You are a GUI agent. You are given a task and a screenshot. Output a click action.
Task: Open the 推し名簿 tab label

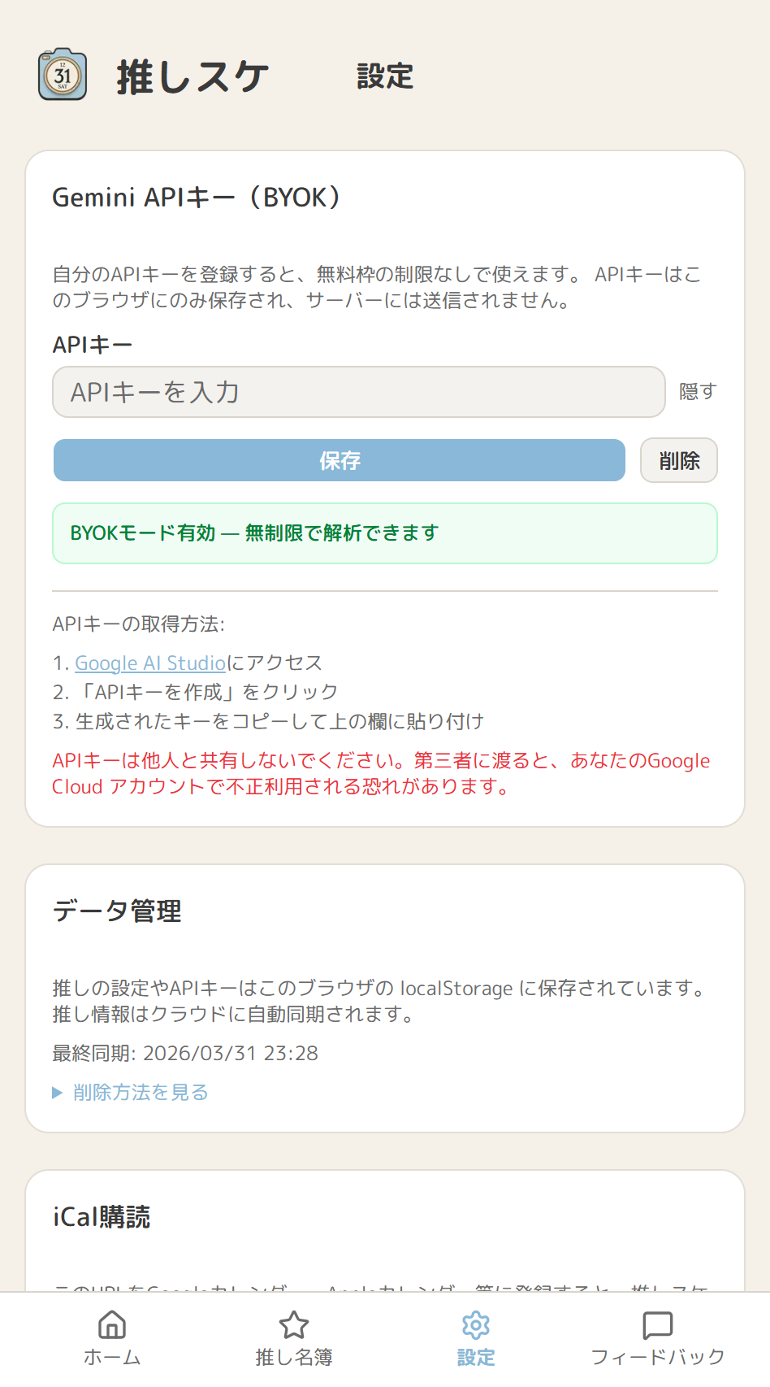[x=294, y=1357]
